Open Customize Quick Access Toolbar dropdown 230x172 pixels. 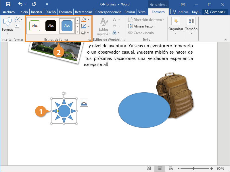pyautogui.click(x=47, y=4)
